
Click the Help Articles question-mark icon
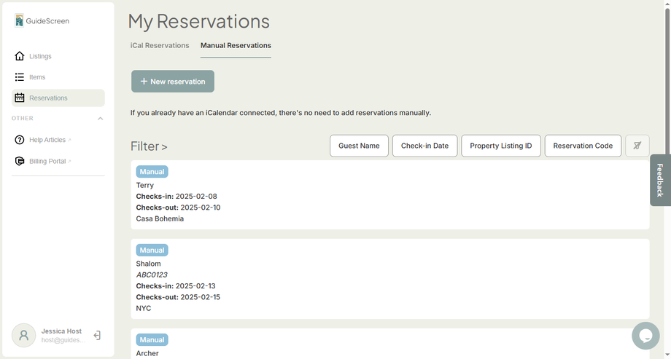tap(19, 140)
